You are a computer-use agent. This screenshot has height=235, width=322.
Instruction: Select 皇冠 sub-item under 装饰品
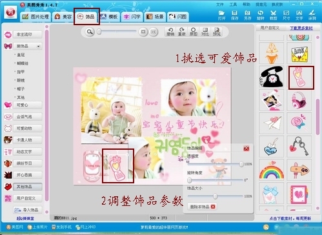(x=21, y=55)
